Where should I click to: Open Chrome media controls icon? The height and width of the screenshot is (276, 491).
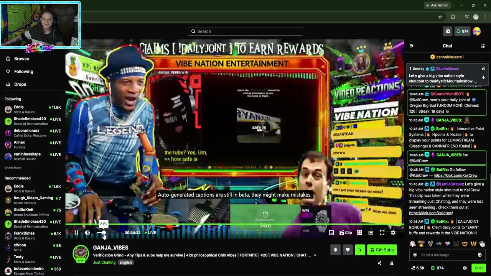[x=466, y=17]
